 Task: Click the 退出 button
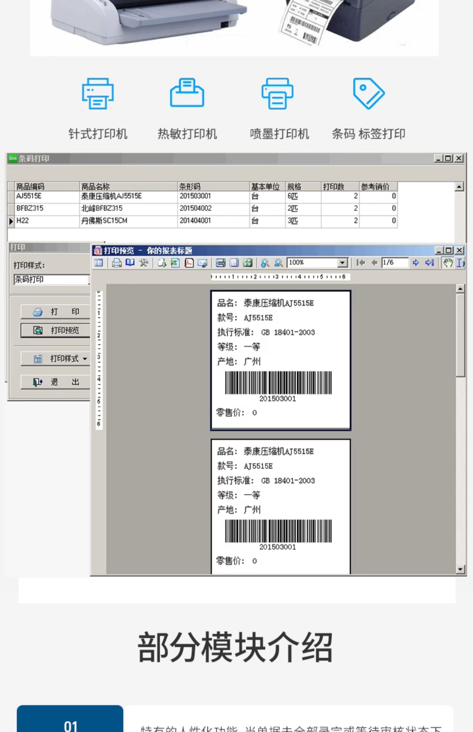pyautogui.click(x=55, y=382)
